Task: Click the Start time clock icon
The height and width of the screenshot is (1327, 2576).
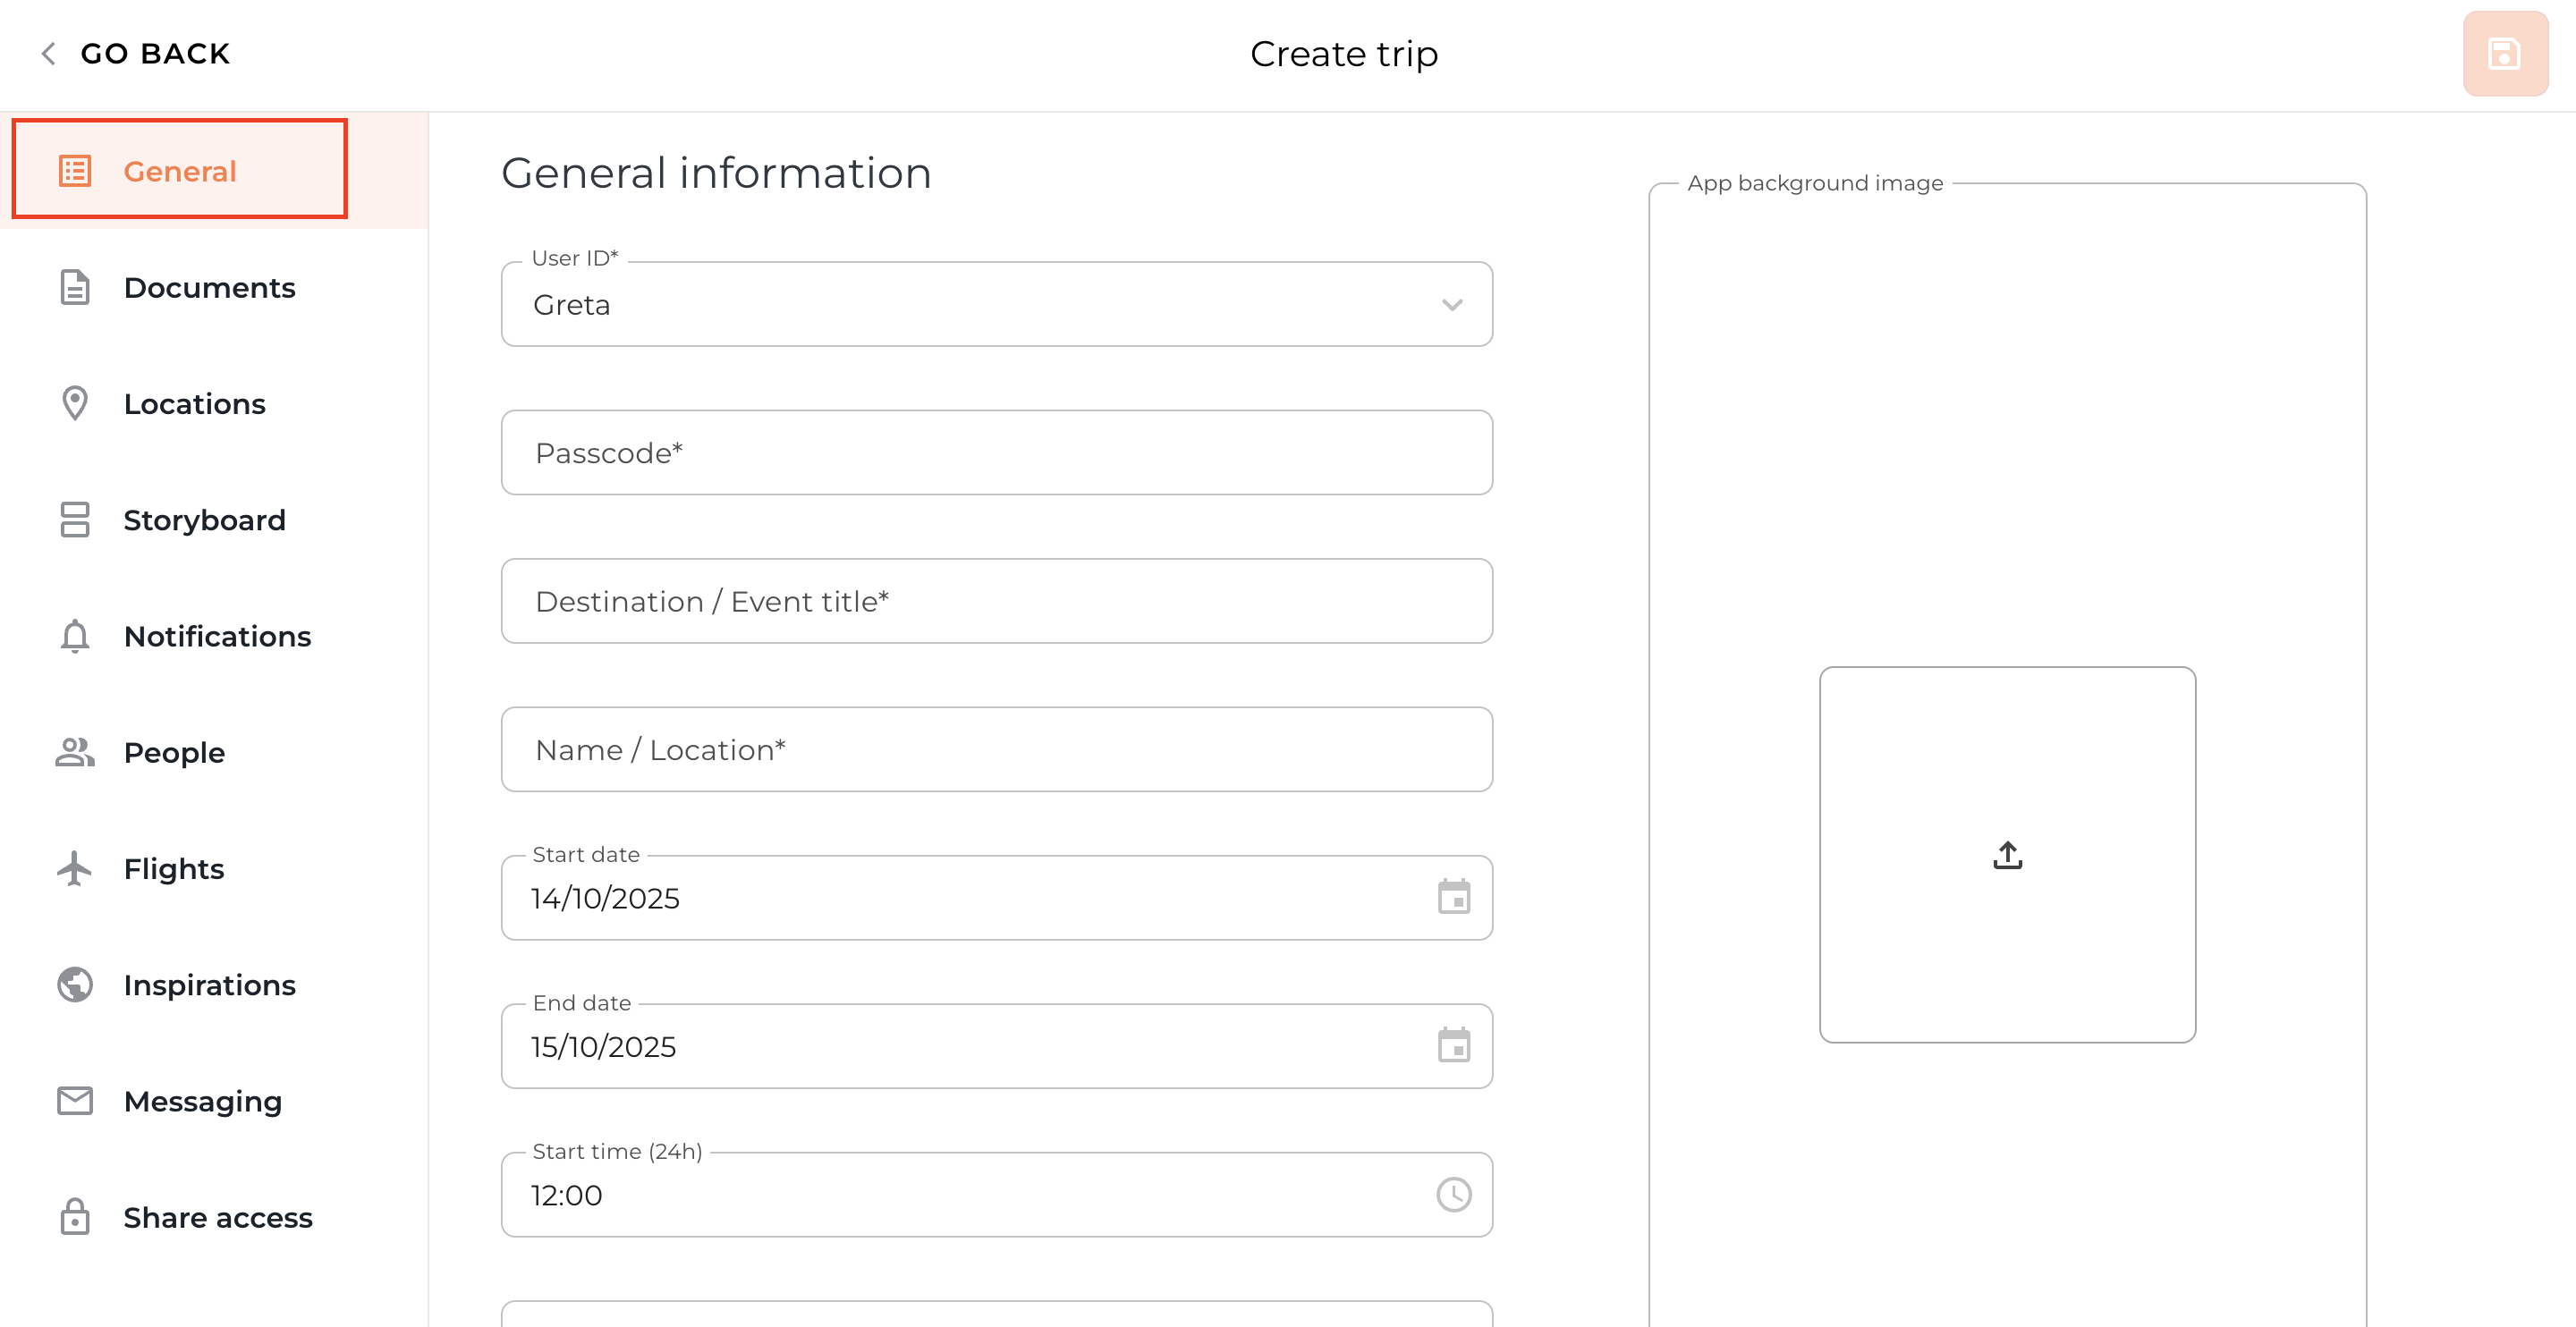Action: click(x=1453, y=1194)
